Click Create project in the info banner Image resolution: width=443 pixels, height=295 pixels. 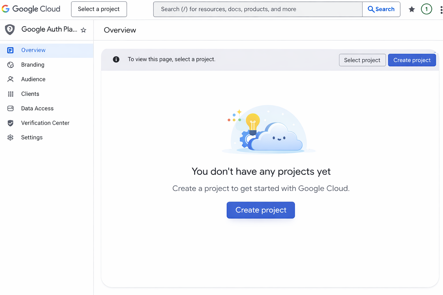(x=412, y=60)
